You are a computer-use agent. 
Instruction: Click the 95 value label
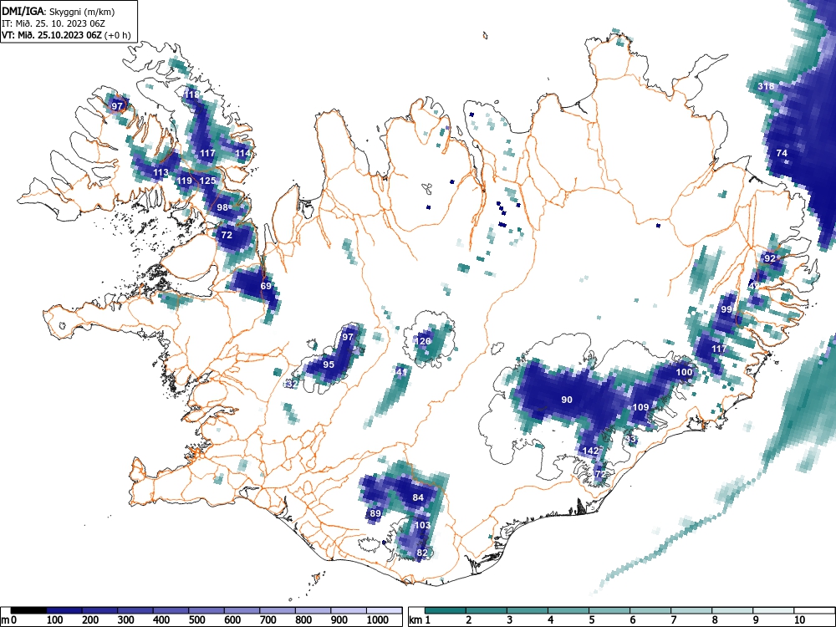pyautogui.click(x=329, y=364)
